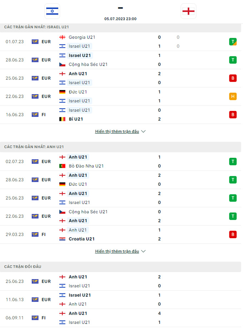Click the Czech Republic flag beside Cộng hòa Séc U21
This screenshot has height=329, width=243.
[x=62, y=65]
